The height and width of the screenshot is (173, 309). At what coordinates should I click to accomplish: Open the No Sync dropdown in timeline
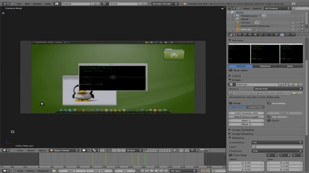[183, 171]
